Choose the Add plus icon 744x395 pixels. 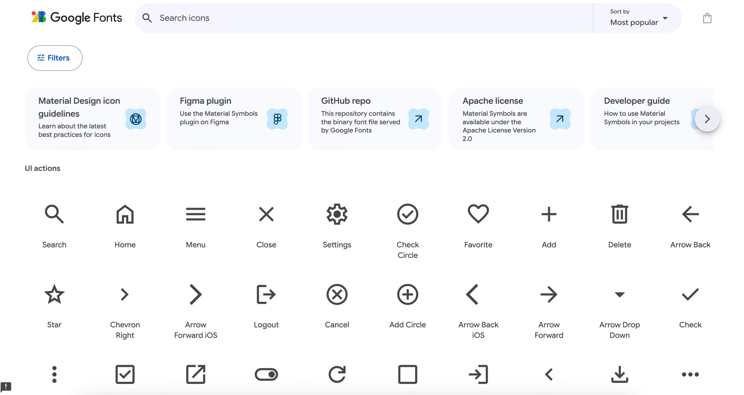tap(549, 214)
